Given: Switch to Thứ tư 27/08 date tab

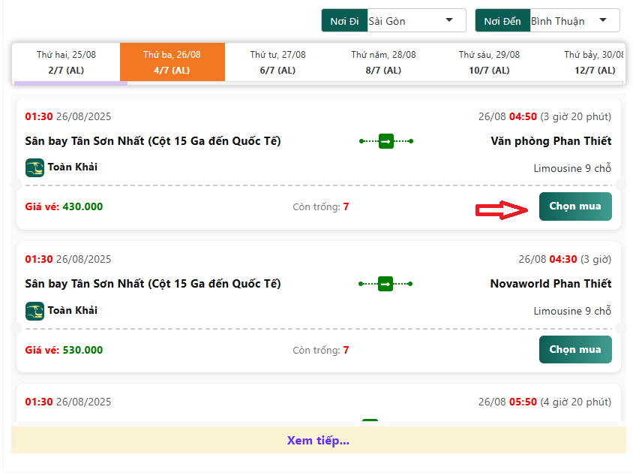Looking at the screenshot, I should coord(277,62).
